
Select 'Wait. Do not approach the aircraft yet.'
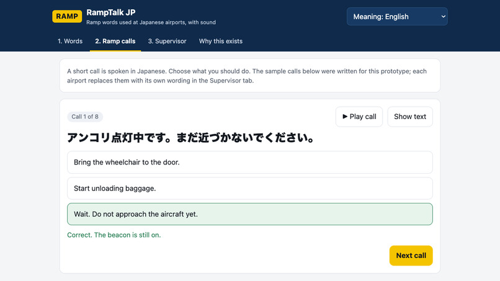tap(250, 214)
